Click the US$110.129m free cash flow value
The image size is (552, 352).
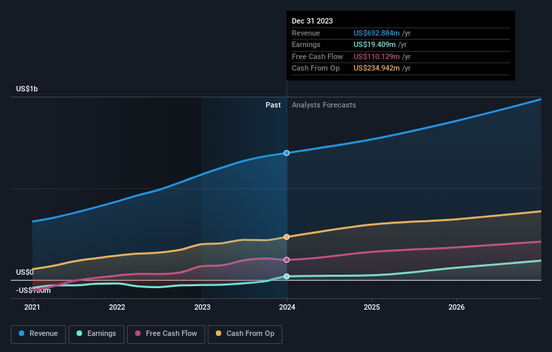377,56
